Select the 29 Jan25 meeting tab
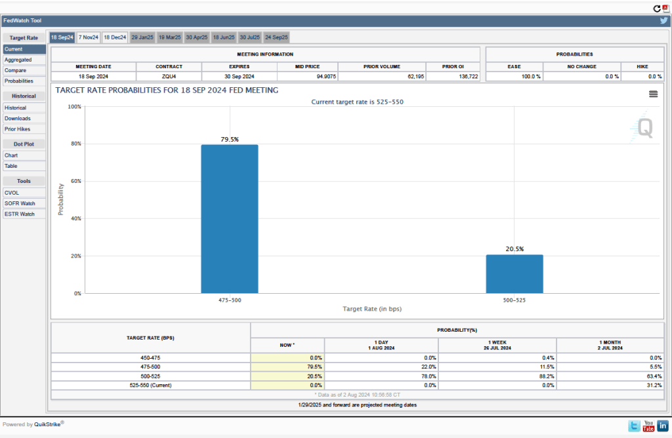Image resolution: width=672 pixels, height=438 pixels. coord(142,37)
